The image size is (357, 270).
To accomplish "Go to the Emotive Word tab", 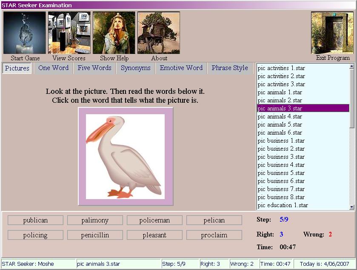I will point(181,68).
